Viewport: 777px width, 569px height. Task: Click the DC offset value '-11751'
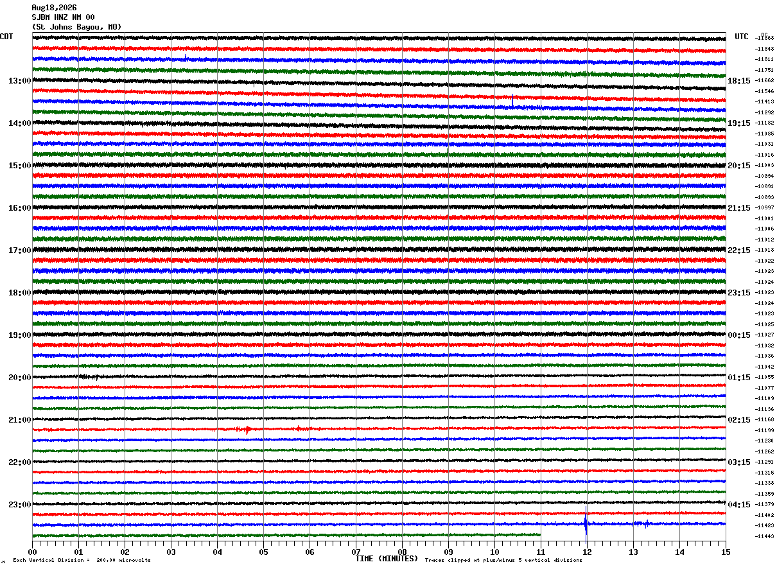[x=765, y=70]
